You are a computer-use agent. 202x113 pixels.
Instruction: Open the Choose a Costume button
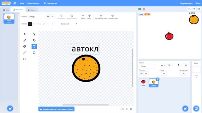coord(10,109)
